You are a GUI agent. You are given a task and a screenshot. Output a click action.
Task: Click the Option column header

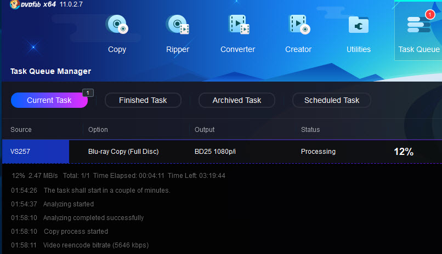[98, 130]
